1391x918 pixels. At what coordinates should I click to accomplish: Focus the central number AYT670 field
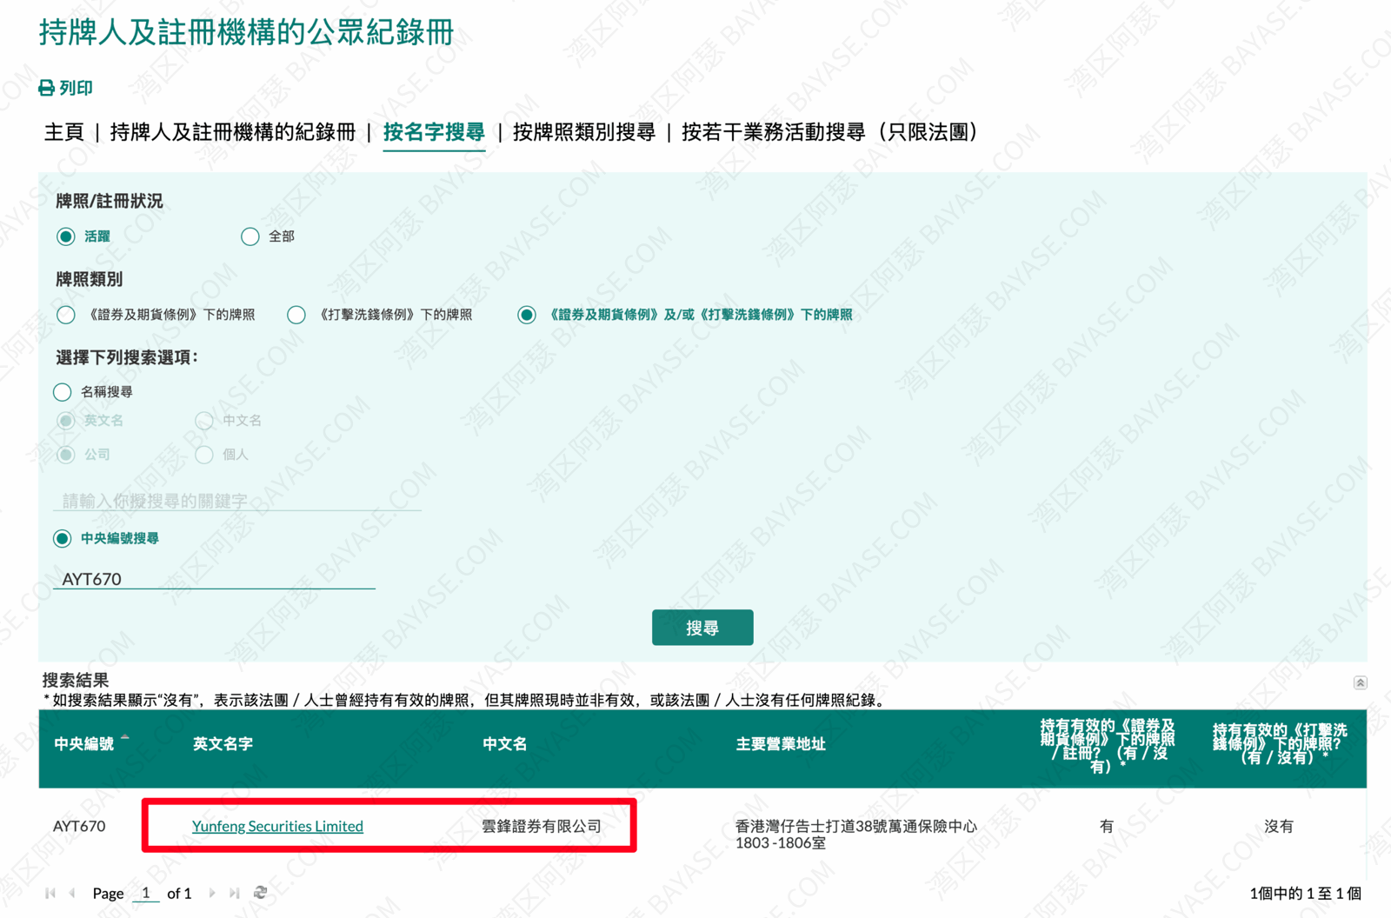(214, 579)
